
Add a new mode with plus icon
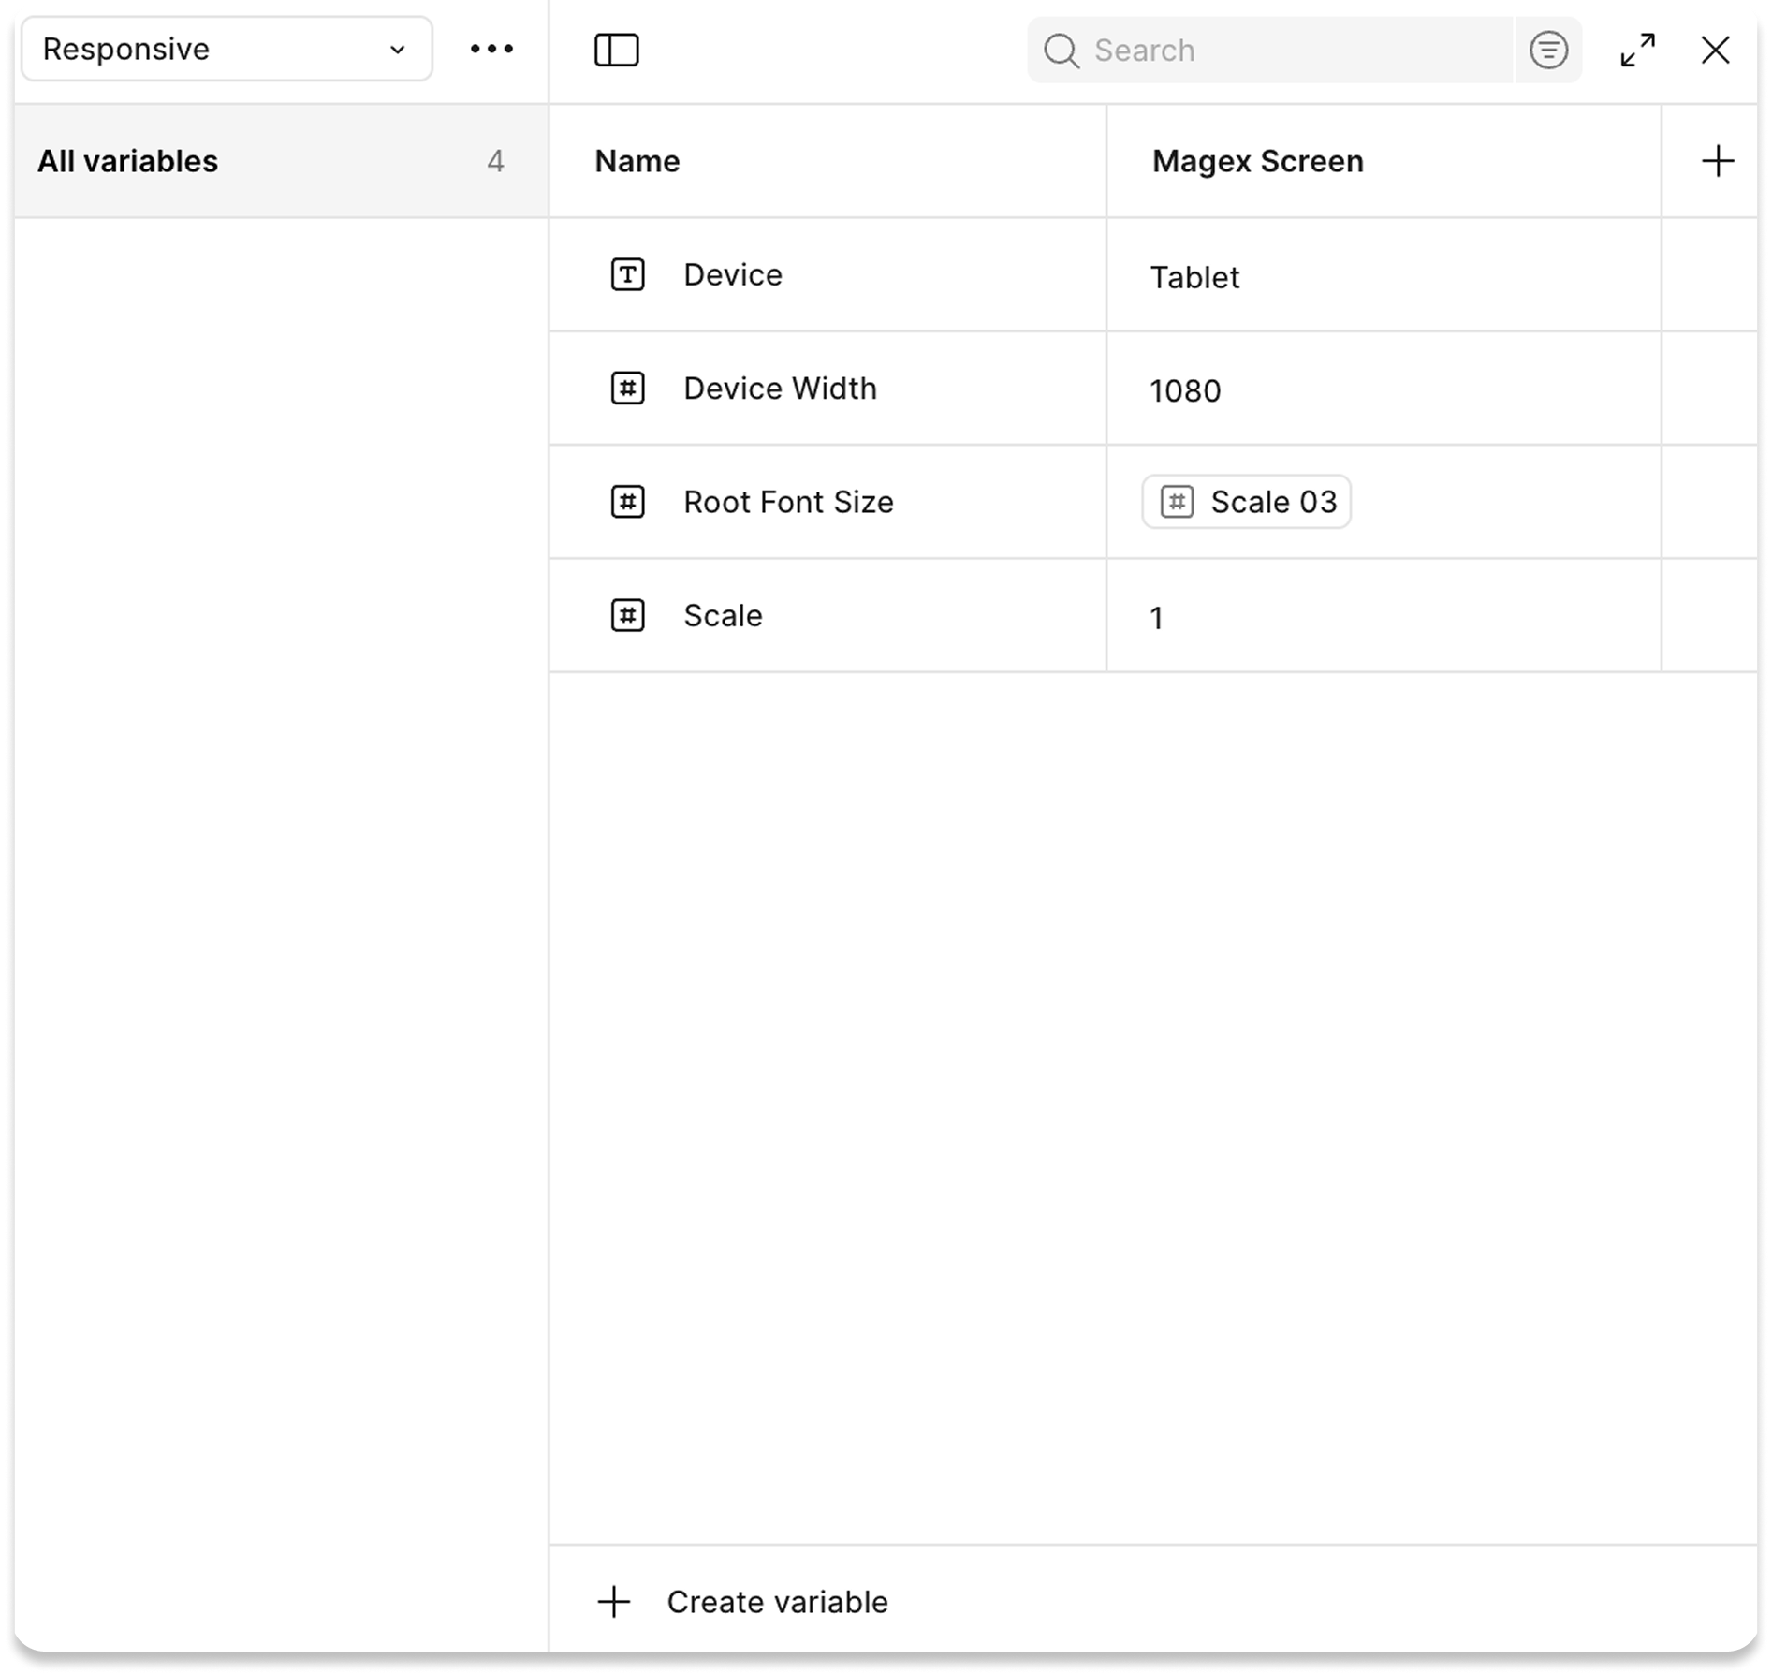pos(1717,161)
